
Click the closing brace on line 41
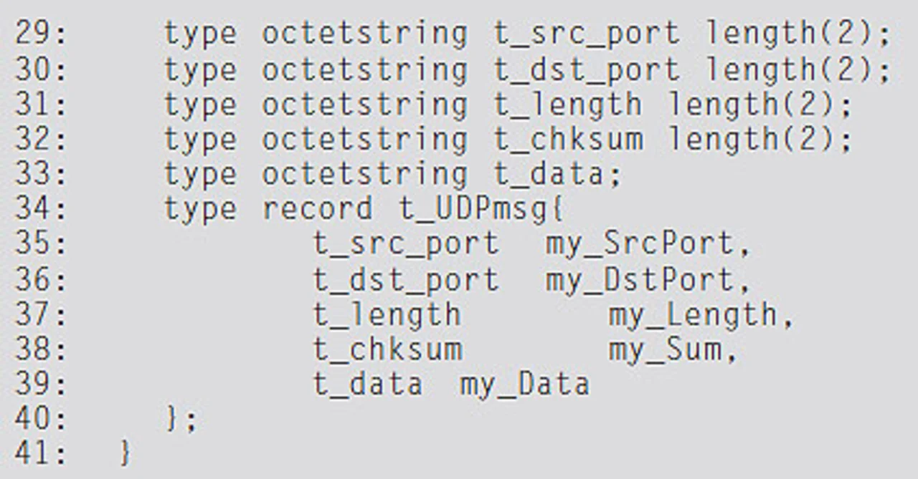(126, 454)
